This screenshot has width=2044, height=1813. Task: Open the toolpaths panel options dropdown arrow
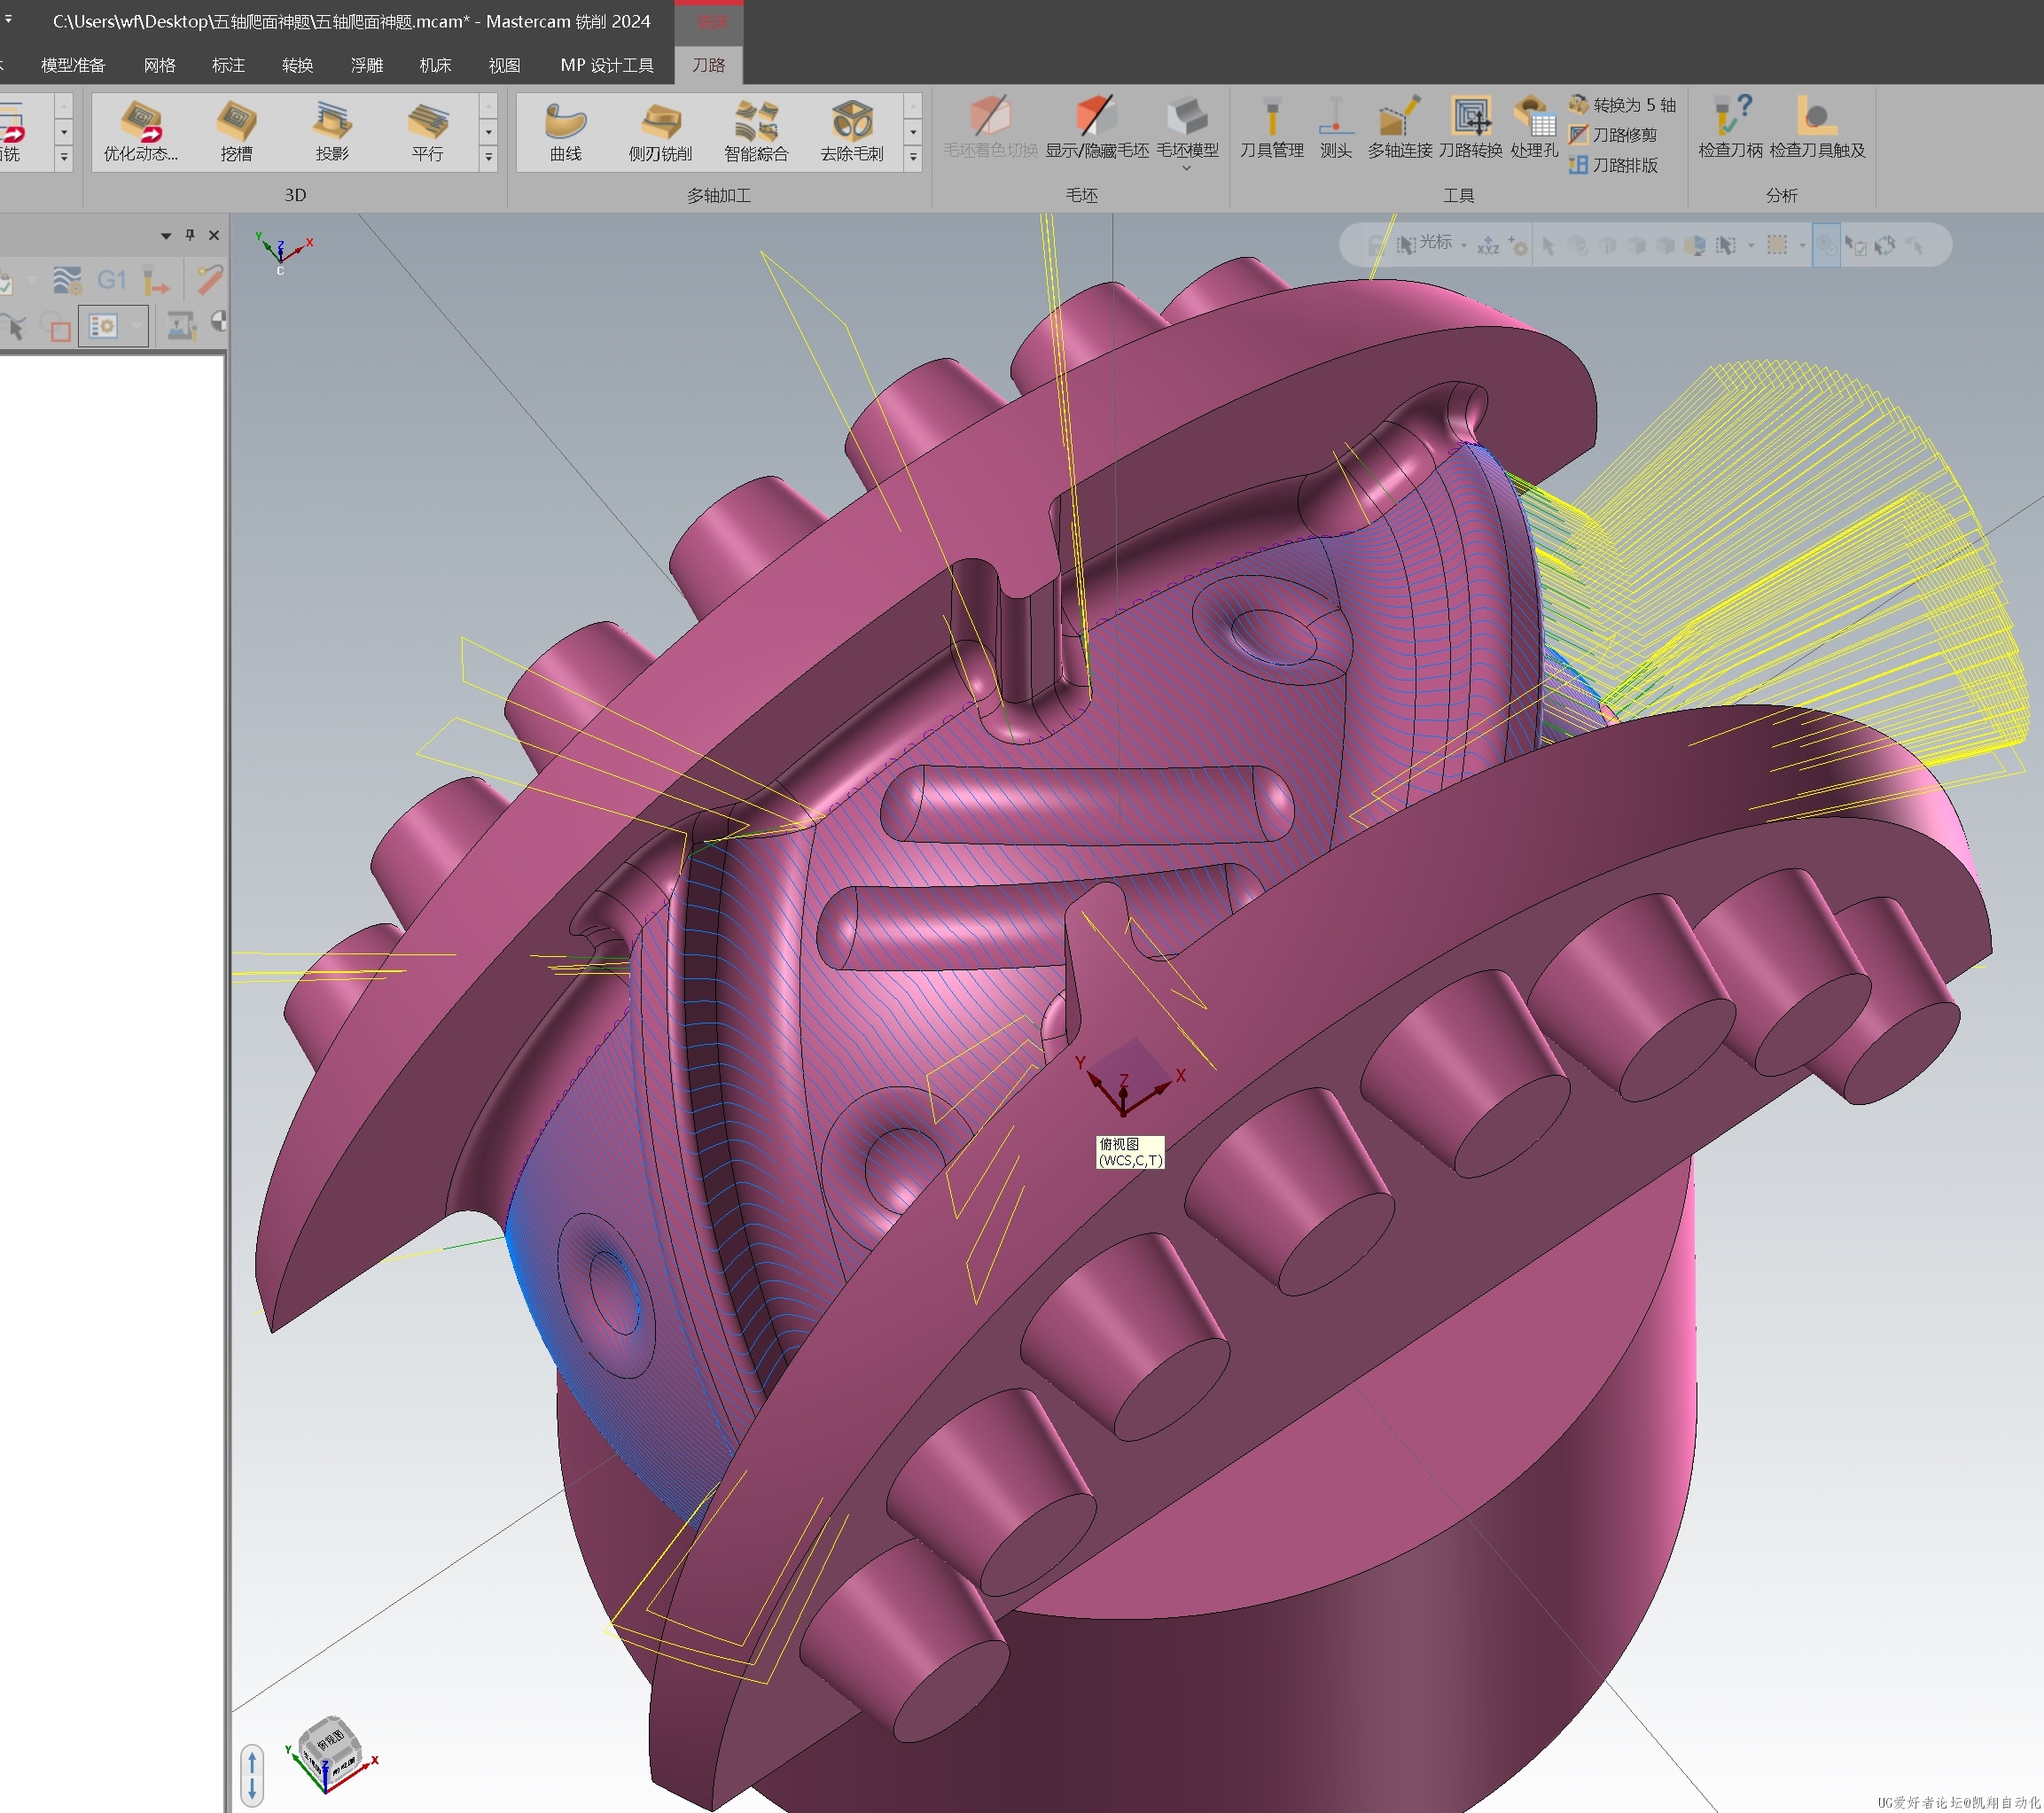pyautogui.click(x=166, y=236)
